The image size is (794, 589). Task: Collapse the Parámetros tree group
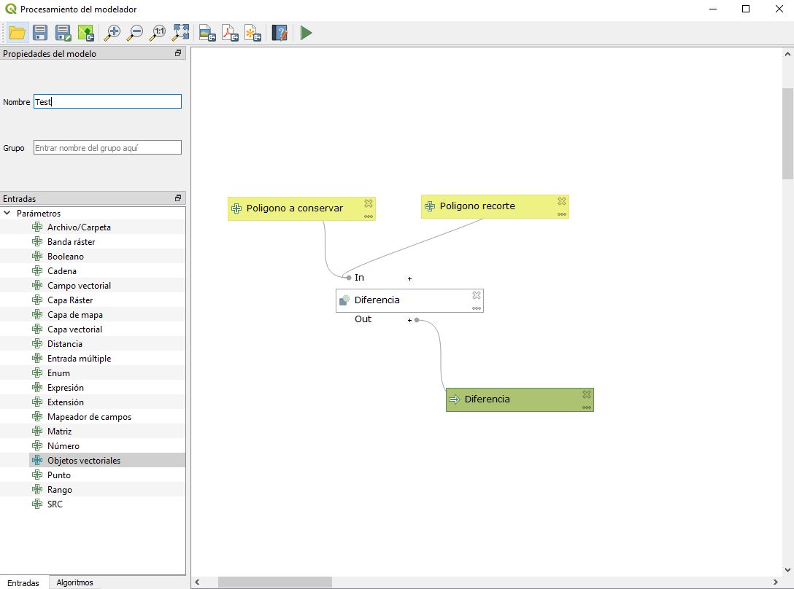7,213
